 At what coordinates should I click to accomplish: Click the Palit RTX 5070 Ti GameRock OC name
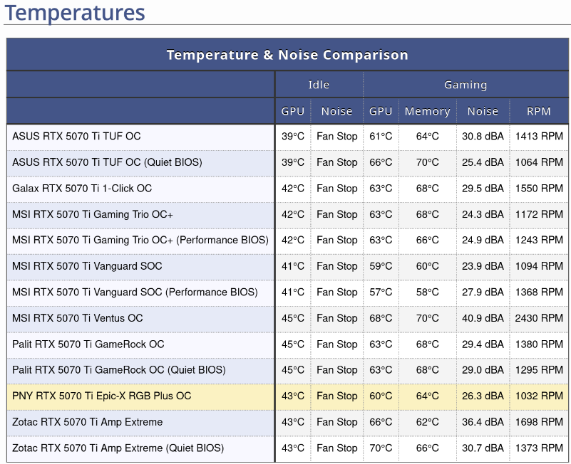coord(88,344)
